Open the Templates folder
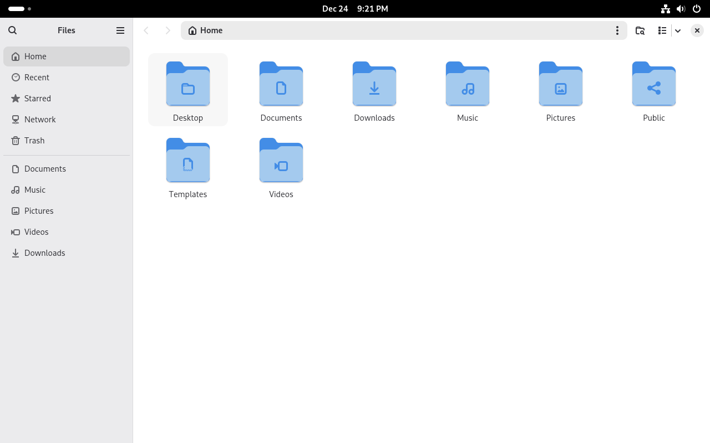This screenshot has width=710, height=443. tap(188, 161)
